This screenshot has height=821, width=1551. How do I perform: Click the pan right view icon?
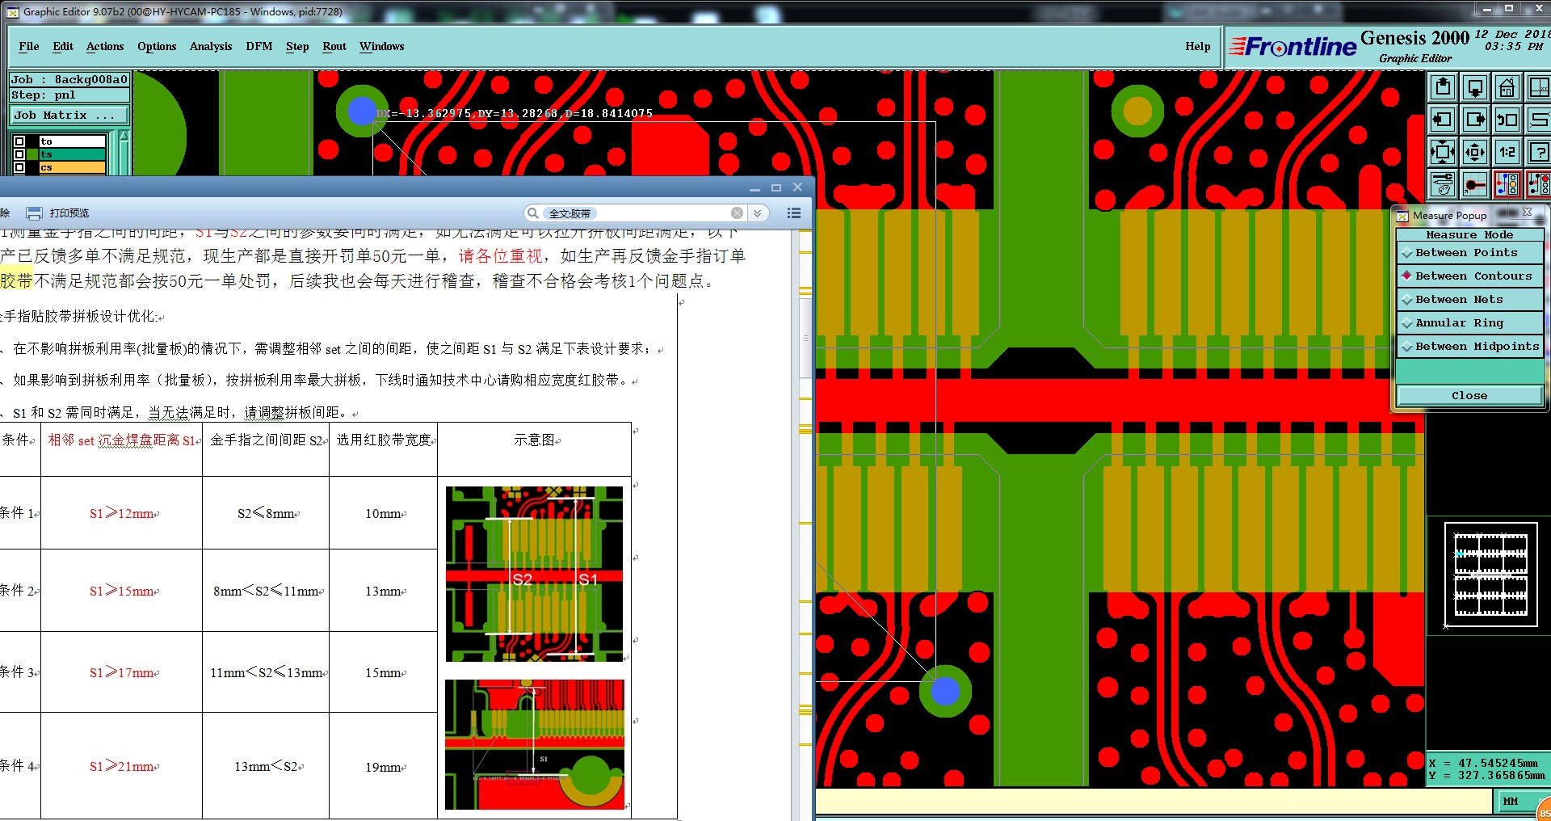coord(1475,120)
